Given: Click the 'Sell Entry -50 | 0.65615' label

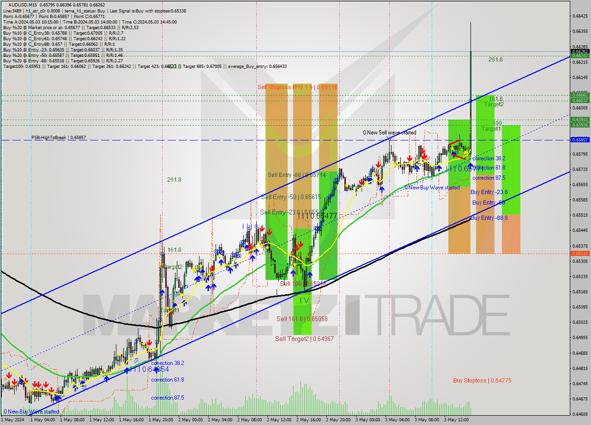Looking at the screenshot, I should [291, 197].
